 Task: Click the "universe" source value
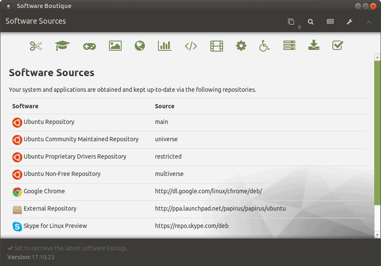click(x=166, y=139)
